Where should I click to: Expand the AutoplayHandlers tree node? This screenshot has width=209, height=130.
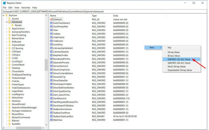click(7, 32)
